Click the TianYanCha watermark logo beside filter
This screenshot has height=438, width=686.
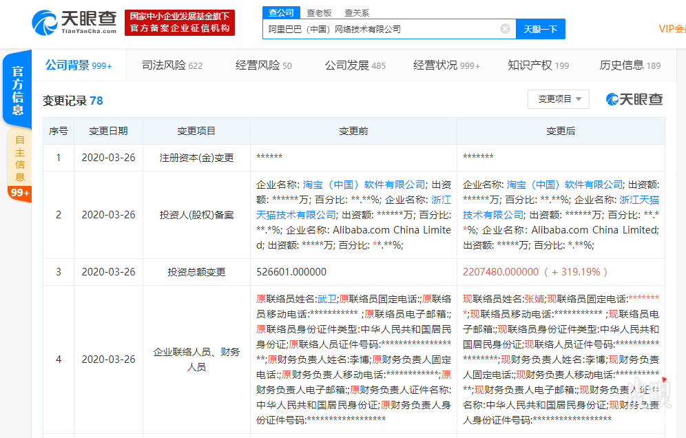coord(634,99)
